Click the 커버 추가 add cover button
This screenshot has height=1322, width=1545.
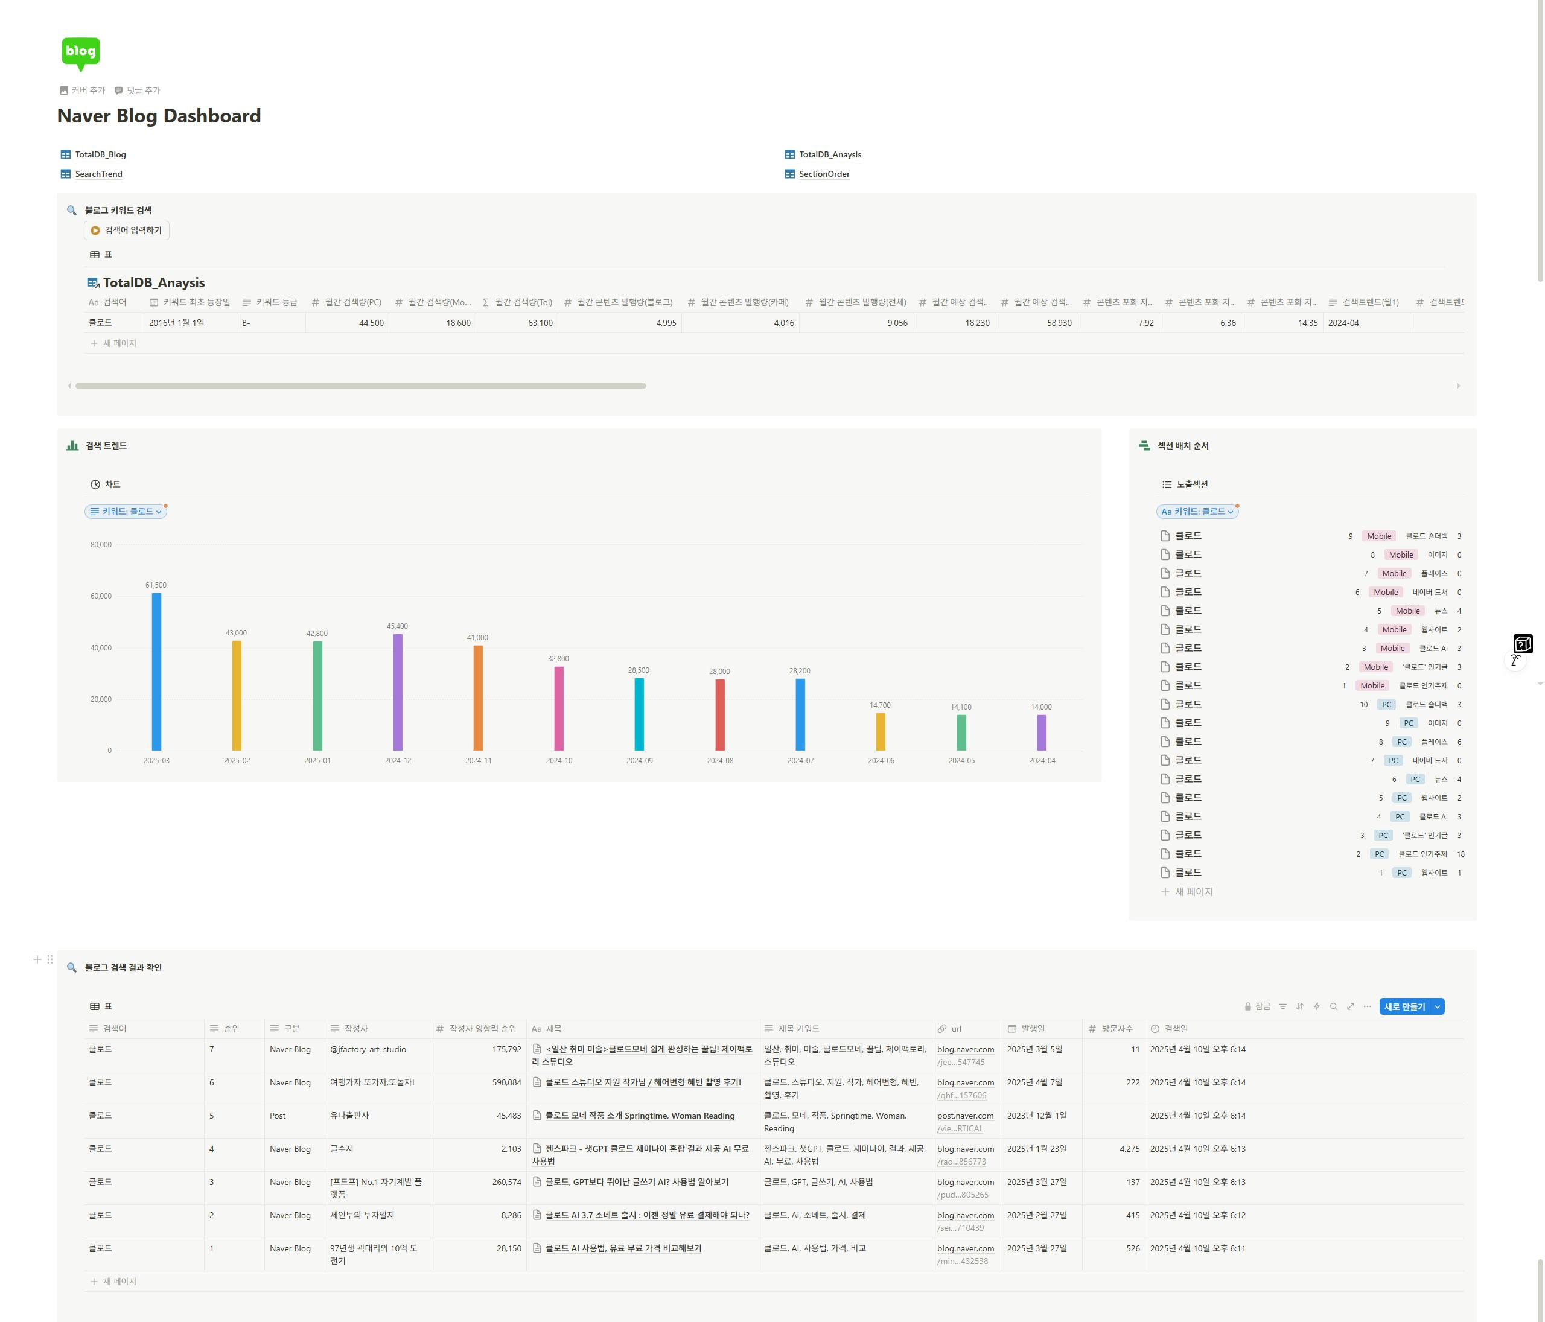point(83,91)
